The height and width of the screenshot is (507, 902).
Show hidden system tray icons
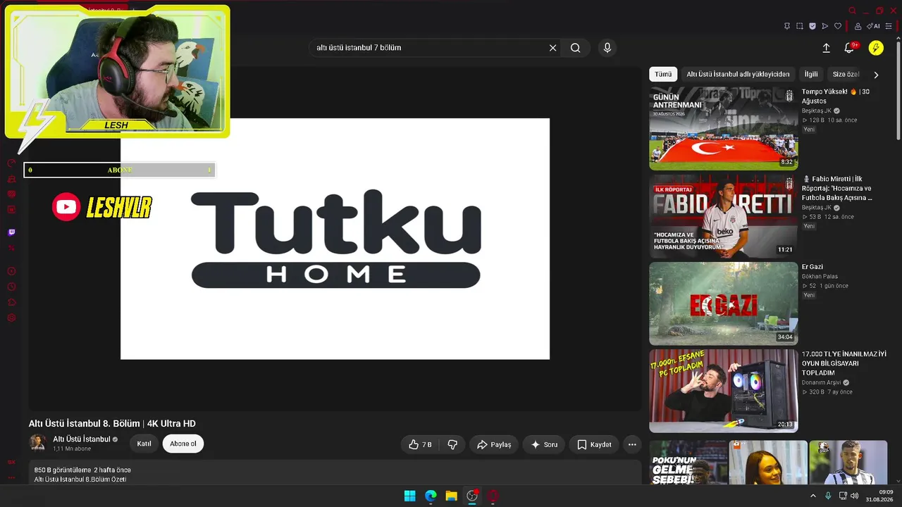(813, 496)
